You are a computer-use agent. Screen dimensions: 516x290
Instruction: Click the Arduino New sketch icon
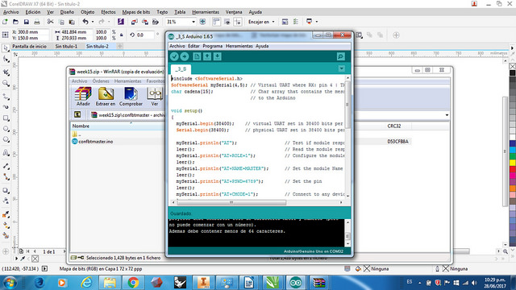click(x=197, y=56)
